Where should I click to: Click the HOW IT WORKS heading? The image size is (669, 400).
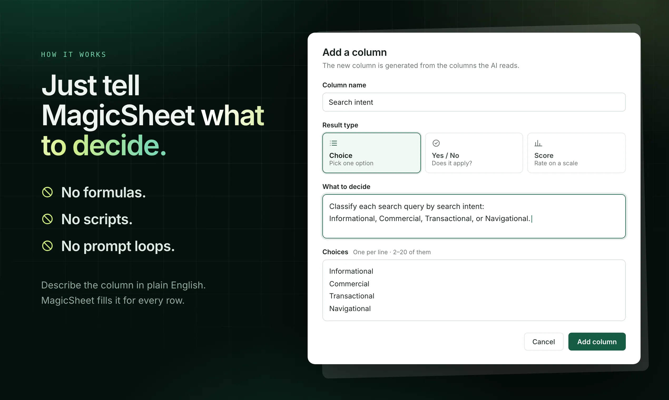point(74,54)
